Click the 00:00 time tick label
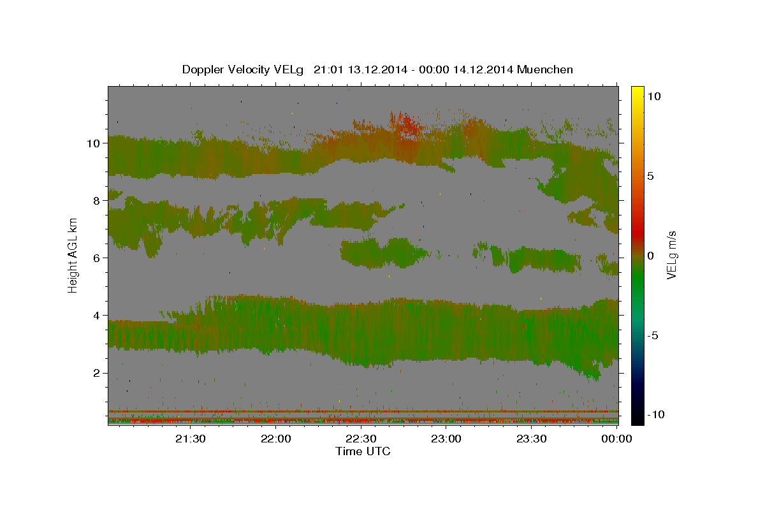Viewport: 765px width, 510px height. [x=617, y=439]
